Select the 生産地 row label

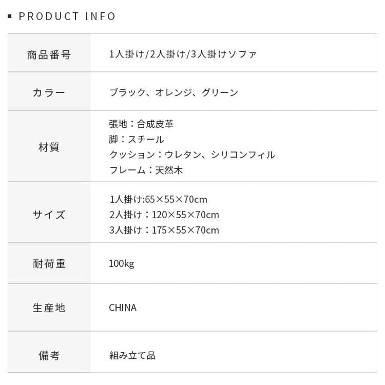pyautogui.click(x=49, y=308)
